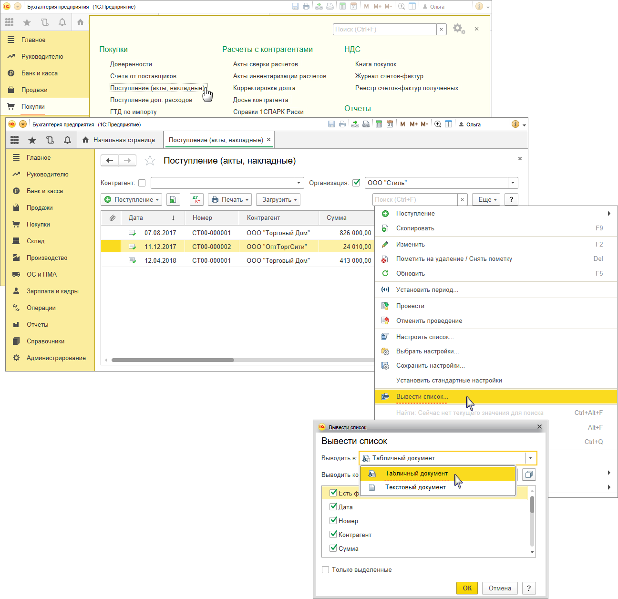Click the Поиск (Ctrl+F) field in documents list
This screenshot has width=618, height=599.
pyautogui.click(x=415, y=199)
